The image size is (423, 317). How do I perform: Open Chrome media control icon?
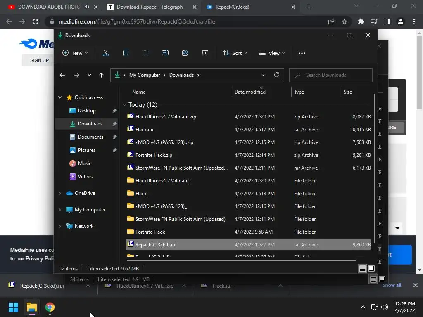[374, 21]
